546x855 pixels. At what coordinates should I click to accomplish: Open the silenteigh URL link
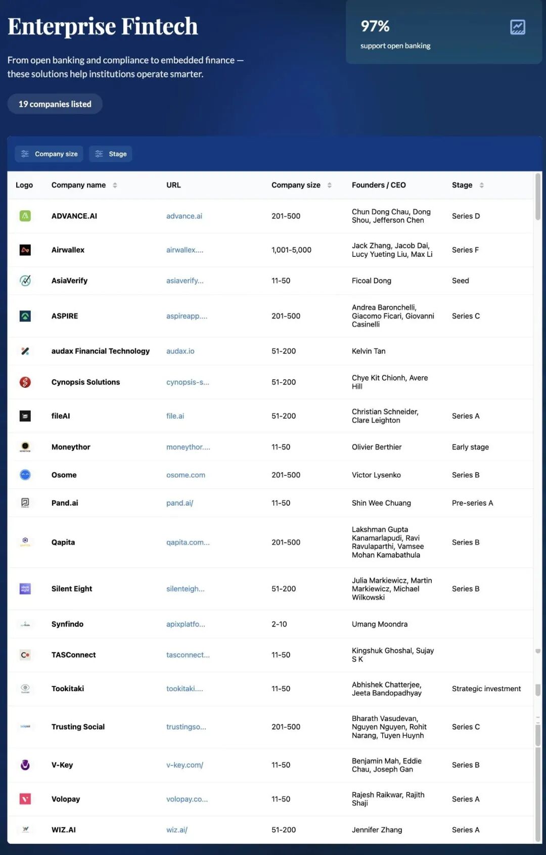coord(185,589)
